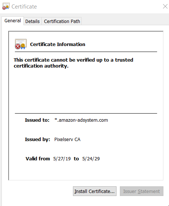The height and width of the screenshot is (206, 169).
Task: Click the *.amazon-adsystem.com issued to value
Action: (x=81, y=120)
